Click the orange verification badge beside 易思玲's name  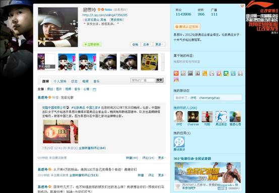coord(99,10)
